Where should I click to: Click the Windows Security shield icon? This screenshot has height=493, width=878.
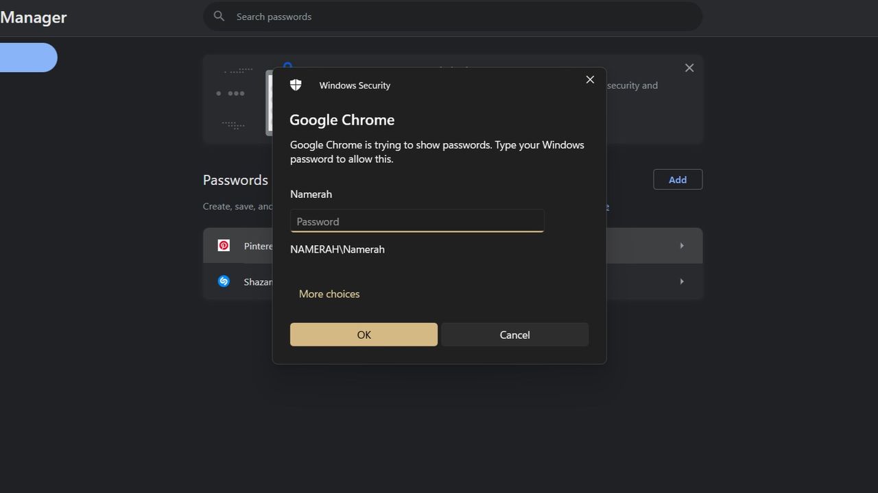coord(296,85)
